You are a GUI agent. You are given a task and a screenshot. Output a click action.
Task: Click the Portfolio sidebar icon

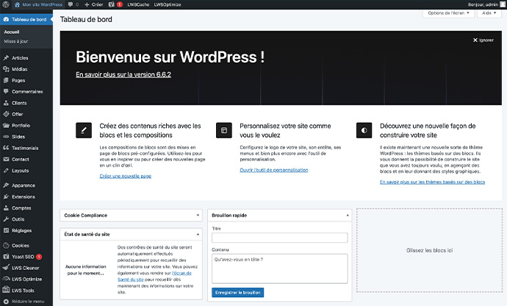click(x=6, y=125)
